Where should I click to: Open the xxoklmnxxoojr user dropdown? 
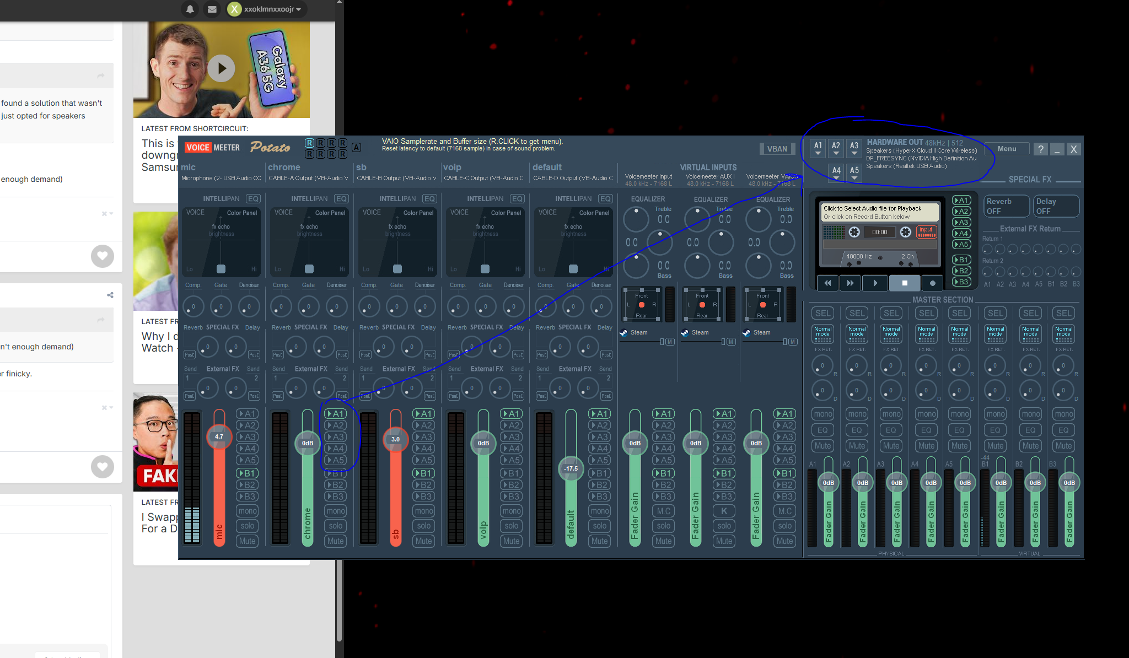point(267,9)
